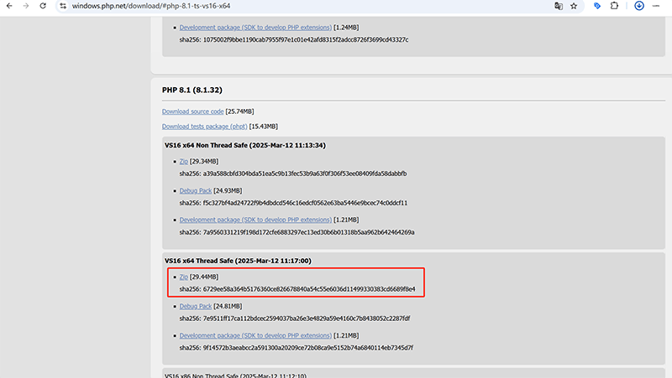Open Development package link under x64 Thread Safe
The width and height of the screenshot is (672, 378).
click(x=255, y=335)
